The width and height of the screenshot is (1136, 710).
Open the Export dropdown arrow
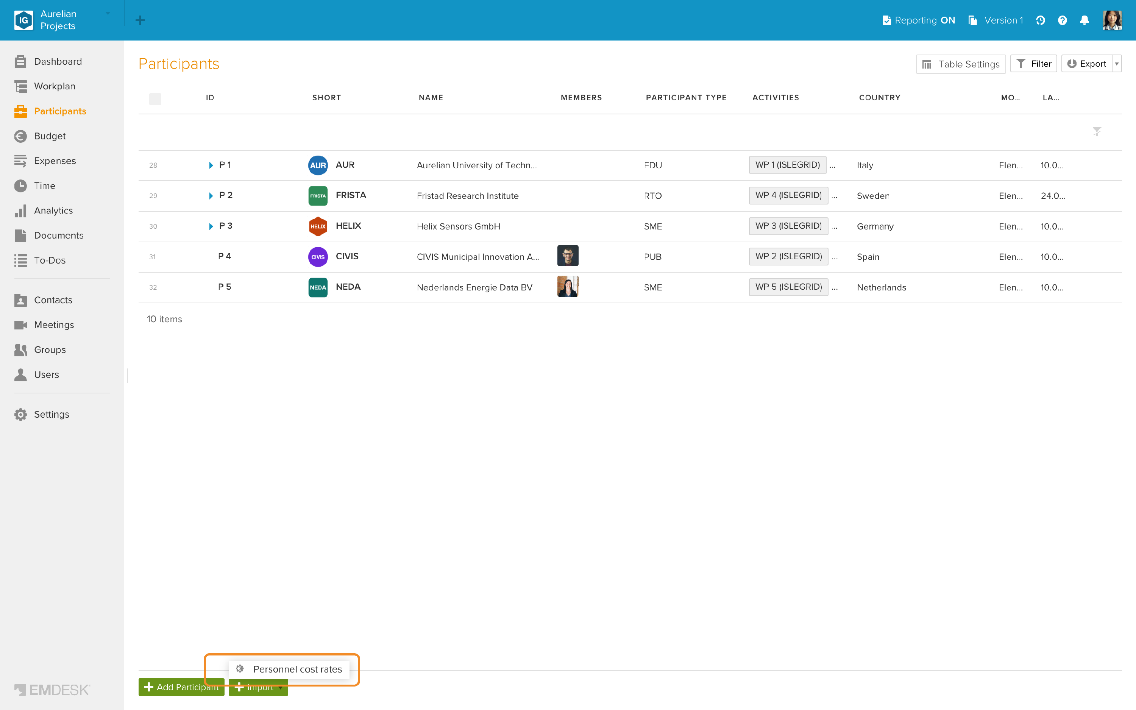(1117, 64)
